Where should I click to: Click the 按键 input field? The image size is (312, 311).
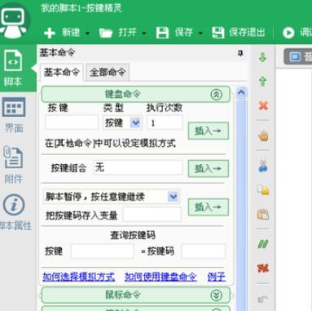click(72, 122)
